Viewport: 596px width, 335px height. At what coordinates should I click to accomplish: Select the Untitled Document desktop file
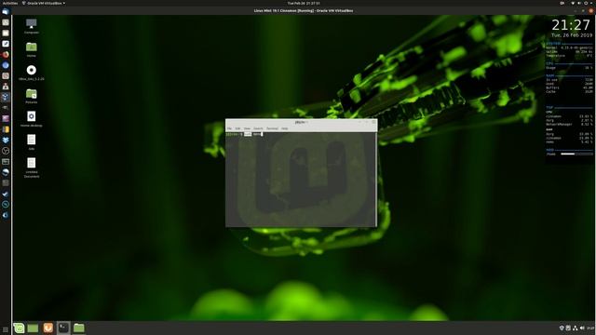tap(31, 167)
